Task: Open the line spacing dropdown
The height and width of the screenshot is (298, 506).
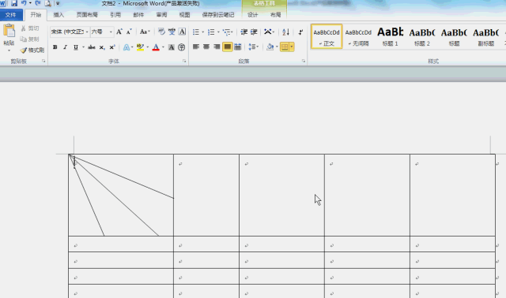Action: pos(253,47)
